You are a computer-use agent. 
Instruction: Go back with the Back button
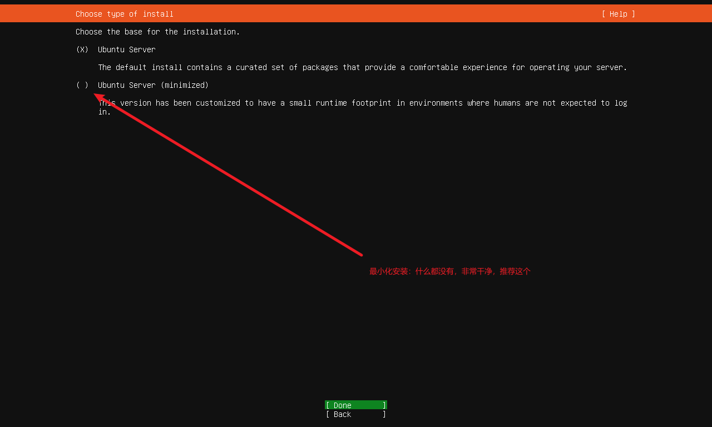[355, 414]
